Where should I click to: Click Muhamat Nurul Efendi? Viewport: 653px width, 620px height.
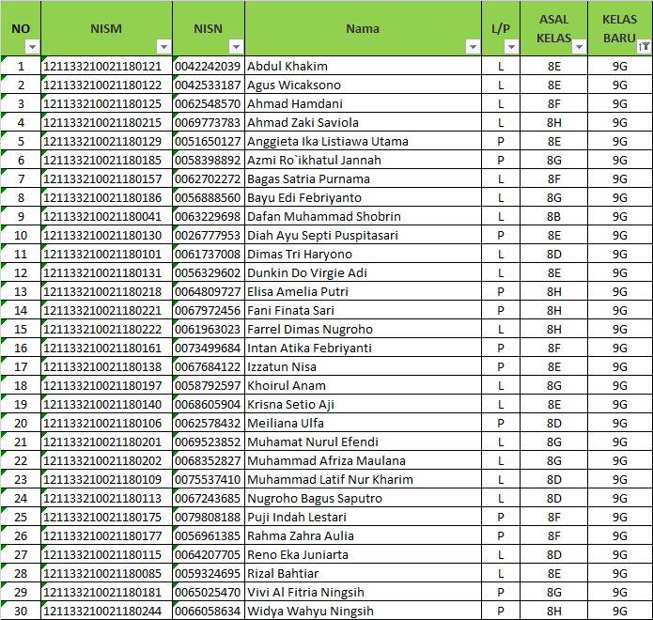tap(313, 442)
